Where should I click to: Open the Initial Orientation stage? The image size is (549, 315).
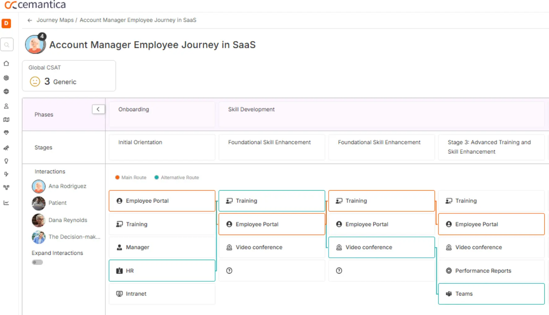pos(162,147)
